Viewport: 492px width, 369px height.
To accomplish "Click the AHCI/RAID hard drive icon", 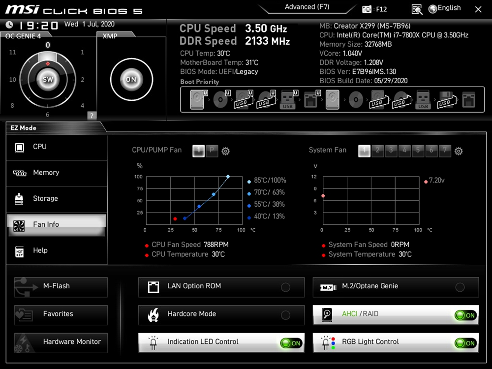I will [x=327, y=315].
